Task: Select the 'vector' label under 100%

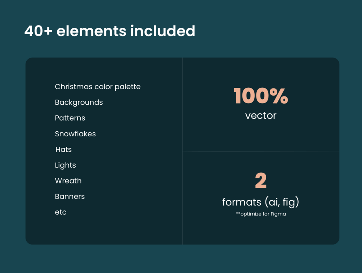Action: (x=261, y=115)
